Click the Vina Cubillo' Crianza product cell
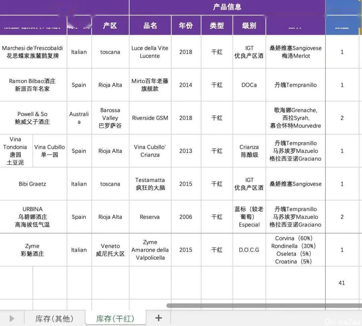Viewport: 362px width, 326px height. coord(150,151)
